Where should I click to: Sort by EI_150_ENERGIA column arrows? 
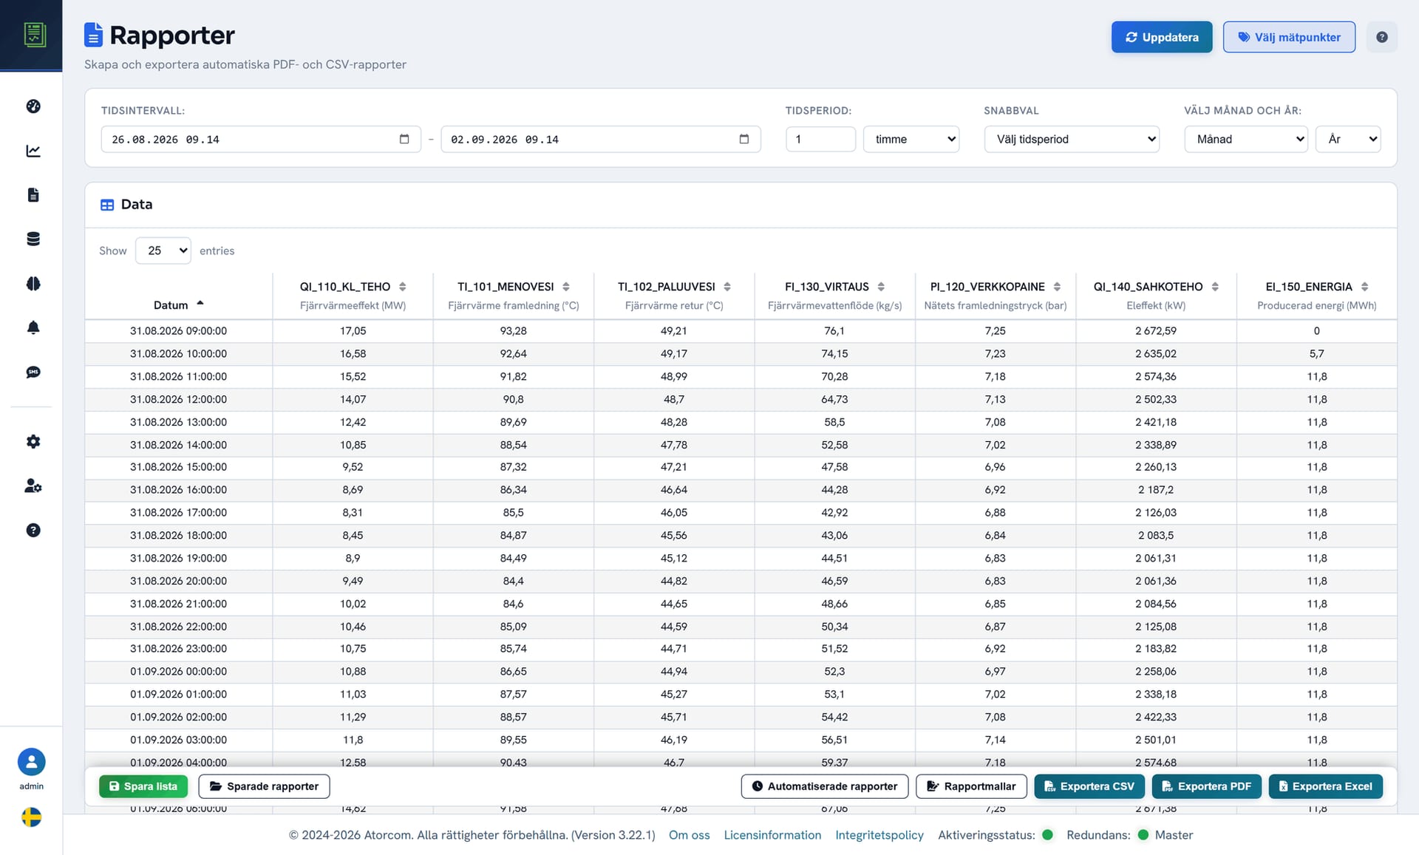pyautogui.click(x=1364, y=287)
